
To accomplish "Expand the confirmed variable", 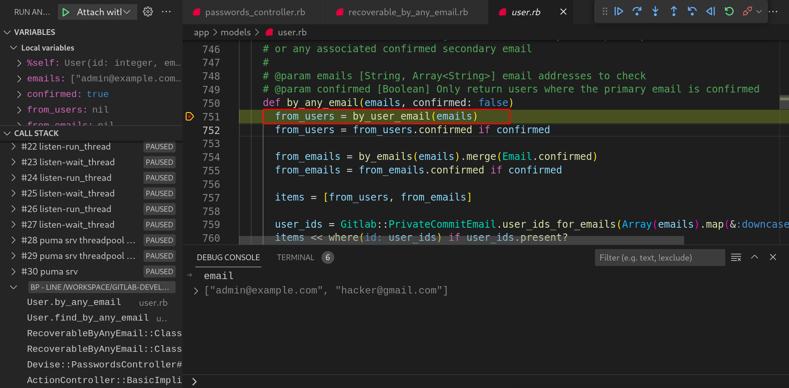I will click(19, 94).
